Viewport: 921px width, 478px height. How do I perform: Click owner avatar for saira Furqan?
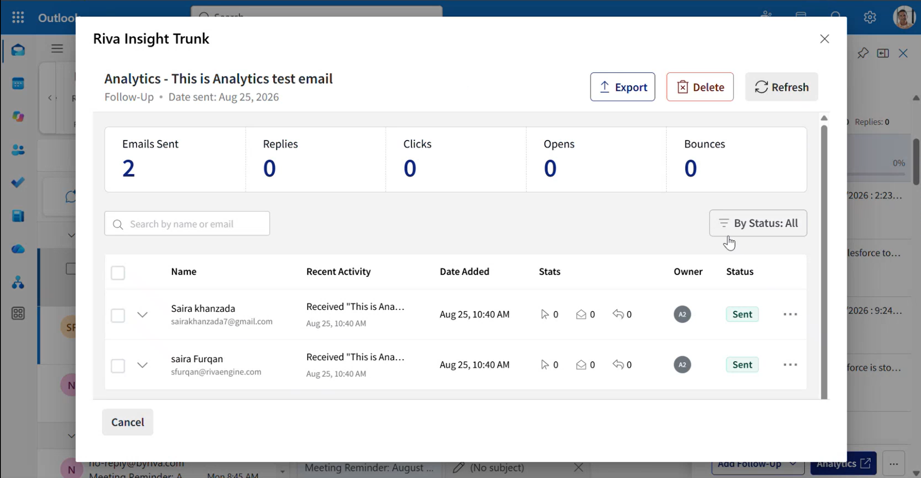(x=682, y=364)
